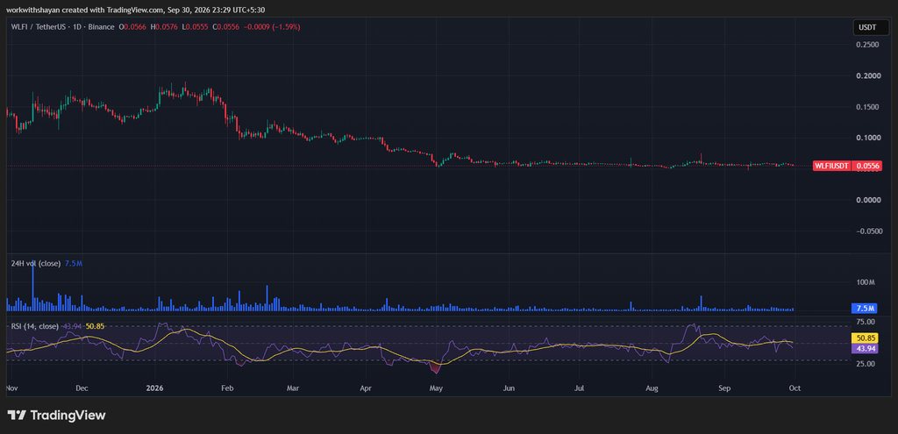Screen dimensions: 898x434
Task: Click the Jul date on time axis
Action: coord(580,388)
